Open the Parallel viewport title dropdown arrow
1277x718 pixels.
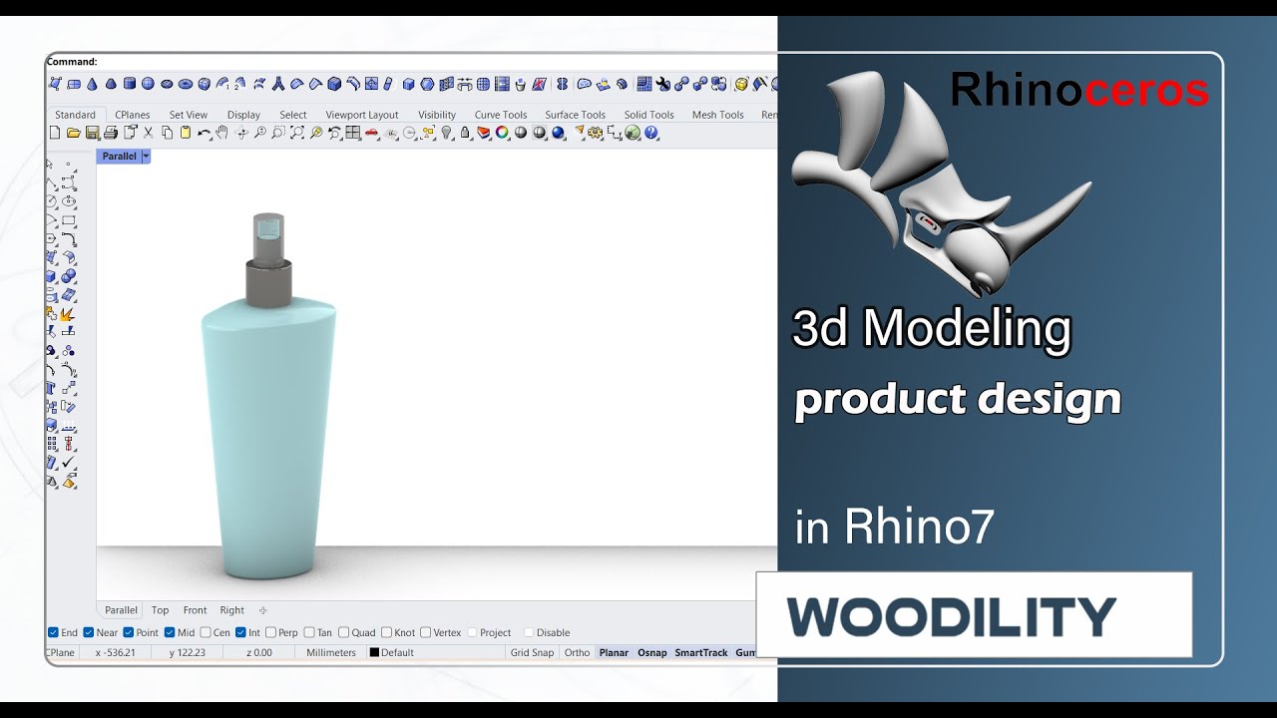coord(146,157)
